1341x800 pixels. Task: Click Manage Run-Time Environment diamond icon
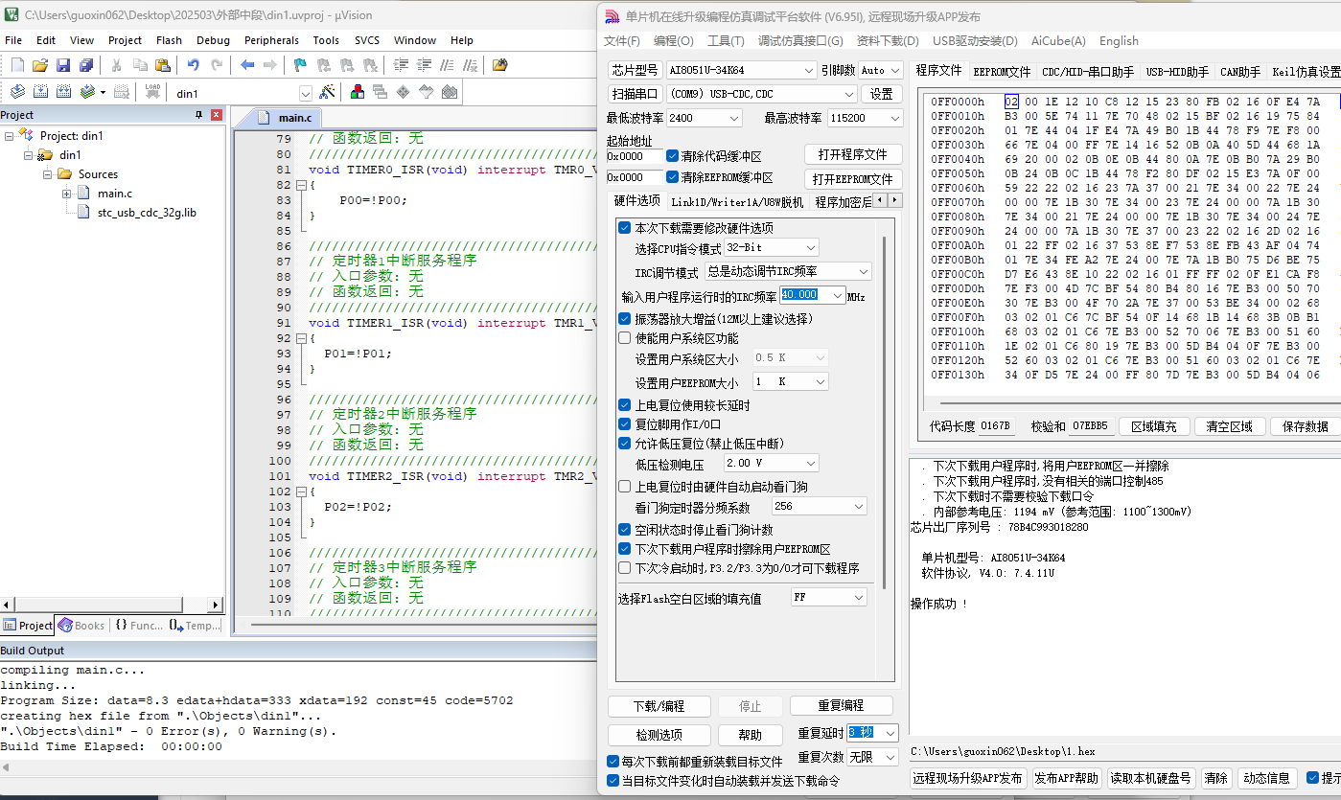pos(403,92)
